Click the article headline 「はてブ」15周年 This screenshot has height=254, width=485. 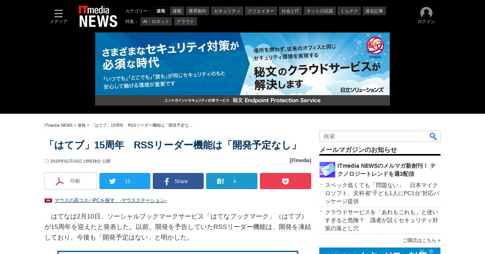tap(173, 145)
